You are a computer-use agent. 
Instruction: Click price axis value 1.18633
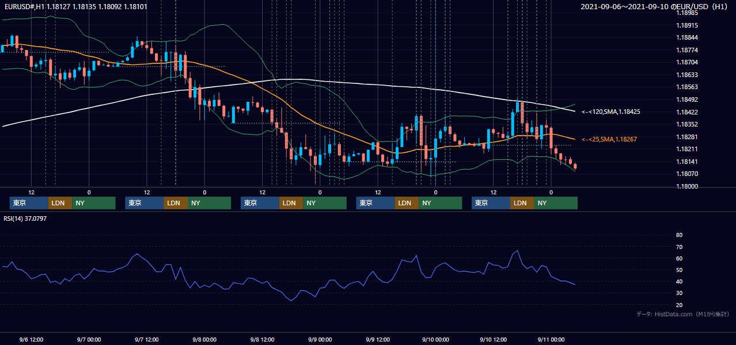[686, 75]
